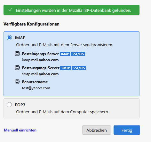This screenshot has height=142, width=151.
Task: Click the Mozilla ISP-Datenbank success banner
Action: point(71,10)
